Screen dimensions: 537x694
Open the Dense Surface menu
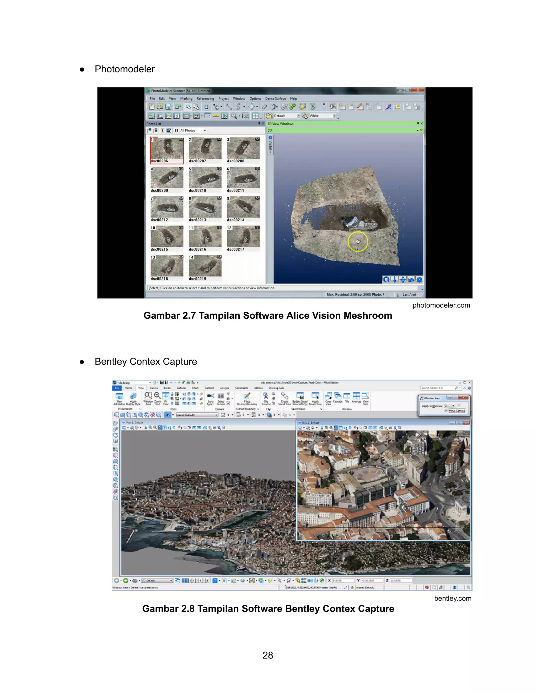click(x=275, y=99)
